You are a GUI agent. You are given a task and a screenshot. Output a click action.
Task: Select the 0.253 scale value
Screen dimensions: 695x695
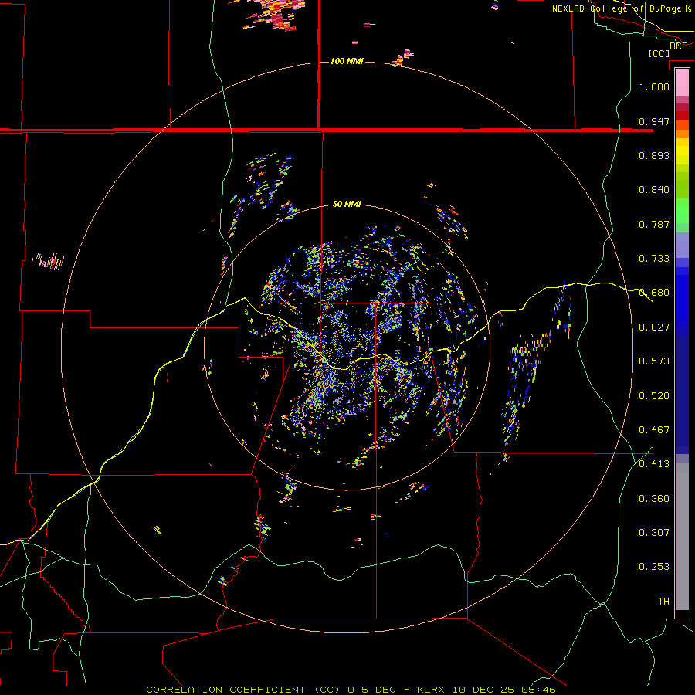(654, 567)
